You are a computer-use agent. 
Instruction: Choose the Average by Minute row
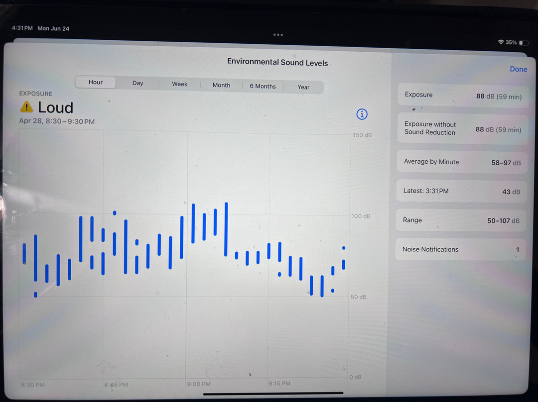point(462,162)
